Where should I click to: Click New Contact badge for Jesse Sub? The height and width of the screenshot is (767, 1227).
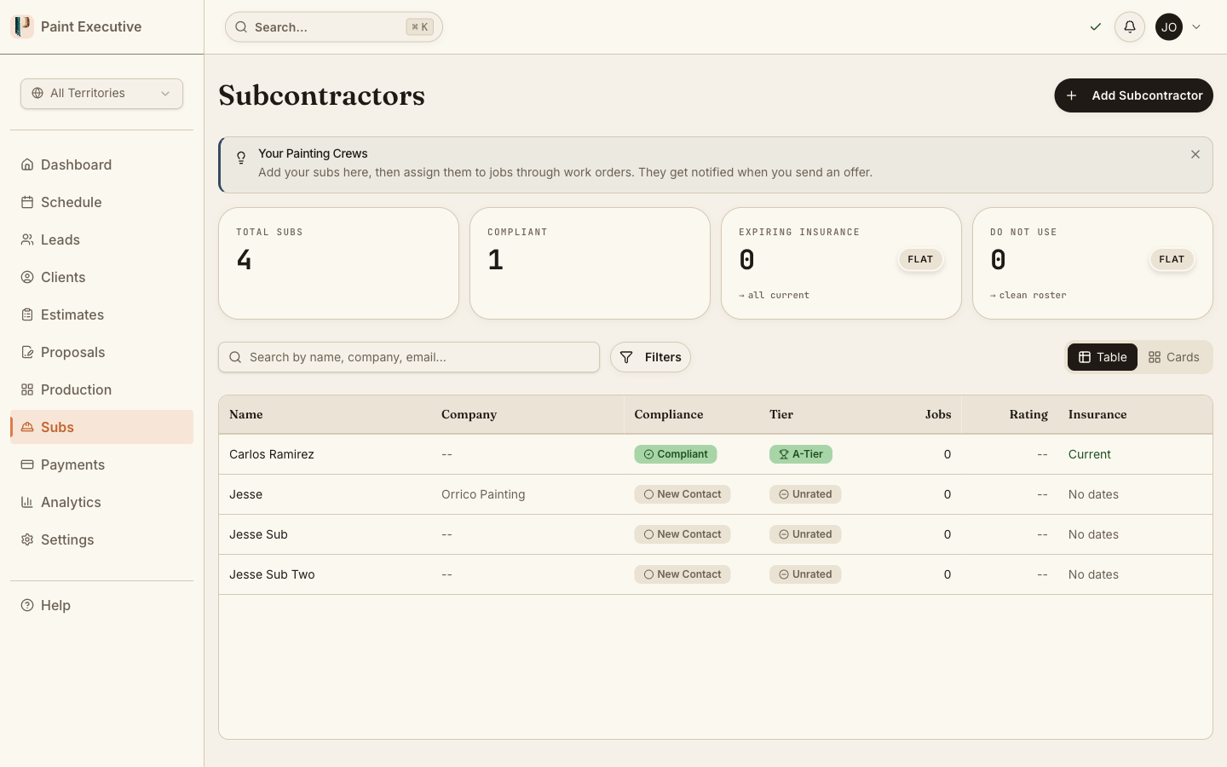click(x=683, y=534)
